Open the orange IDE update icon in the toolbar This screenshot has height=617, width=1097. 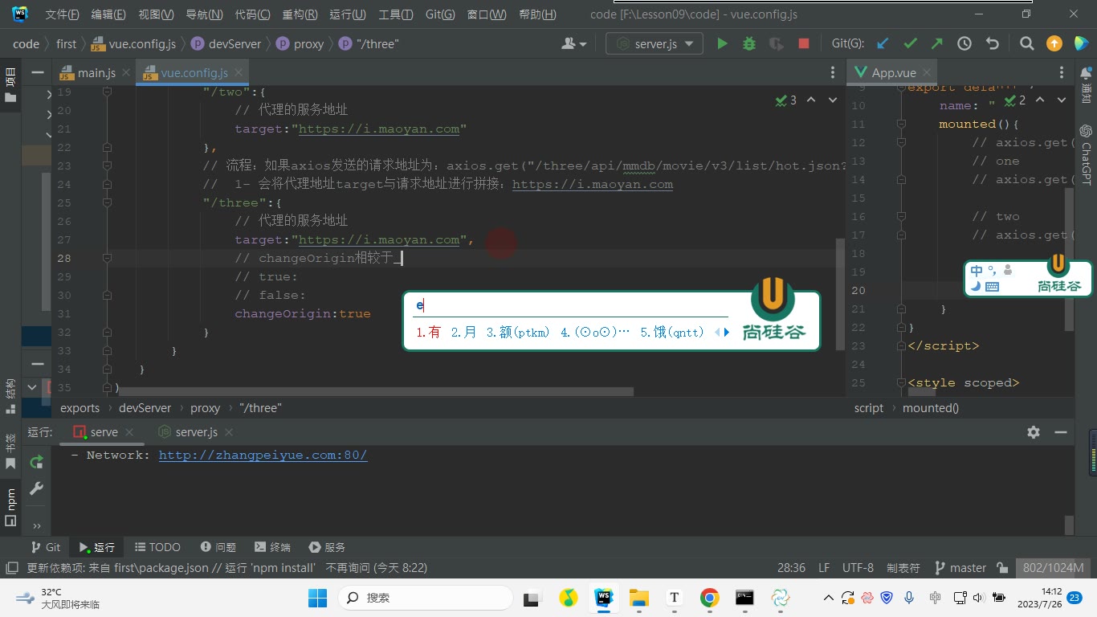1054,44
